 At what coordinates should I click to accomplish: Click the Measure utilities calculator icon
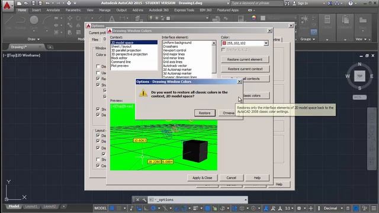(x=327, y=20)
